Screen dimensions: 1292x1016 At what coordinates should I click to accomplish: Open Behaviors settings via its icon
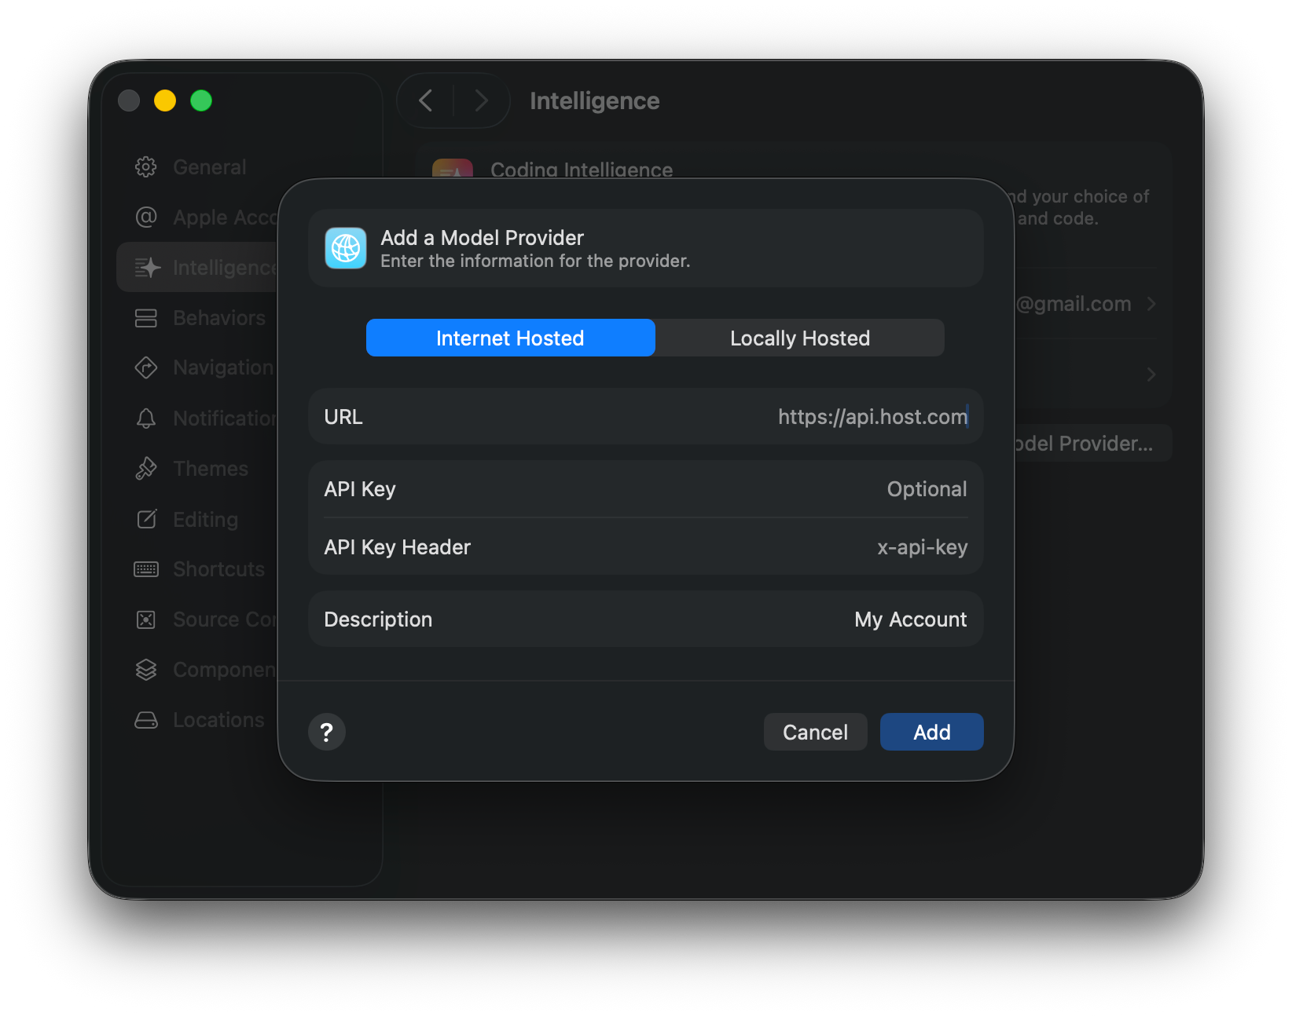[146, 317]
